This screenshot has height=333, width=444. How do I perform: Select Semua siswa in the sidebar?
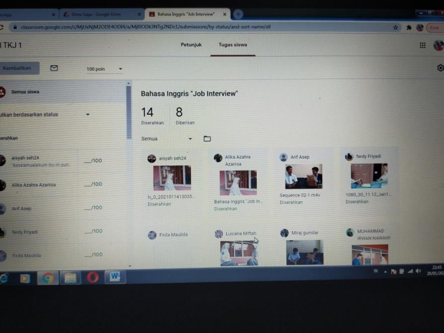pyautogui.click(x=25, y=92)
